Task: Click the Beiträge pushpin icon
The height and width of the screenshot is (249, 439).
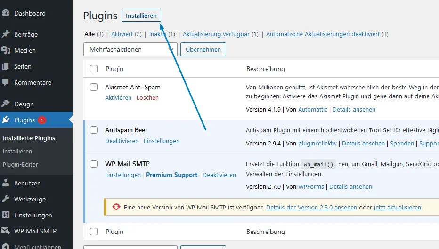Action: pos(6,34)
